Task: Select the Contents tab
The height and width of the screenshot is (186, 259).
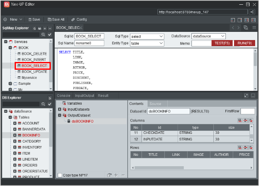Action: coord(136,104)
